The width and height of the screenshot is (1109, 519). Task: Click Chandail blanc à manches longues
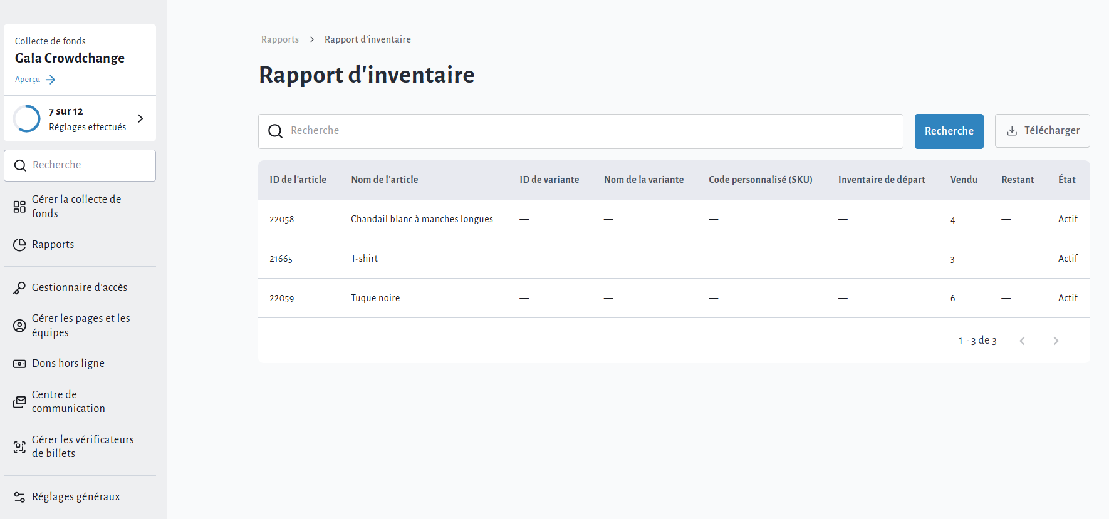click(422, 219)
